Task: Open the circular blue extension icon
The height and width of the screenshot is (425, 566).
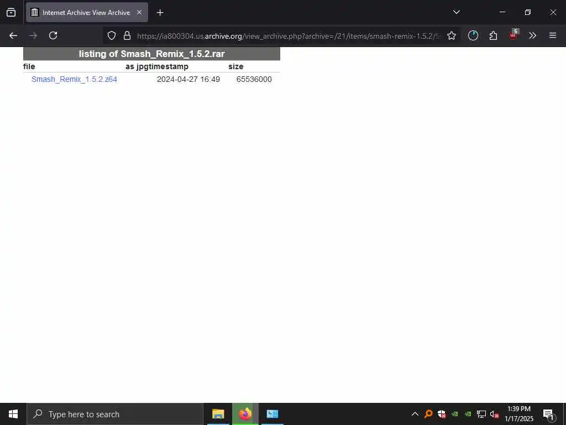Action: (x=473, y=35)
